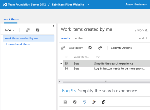
Task: Switch to the work items tab
Action: (x=11, y=19)
